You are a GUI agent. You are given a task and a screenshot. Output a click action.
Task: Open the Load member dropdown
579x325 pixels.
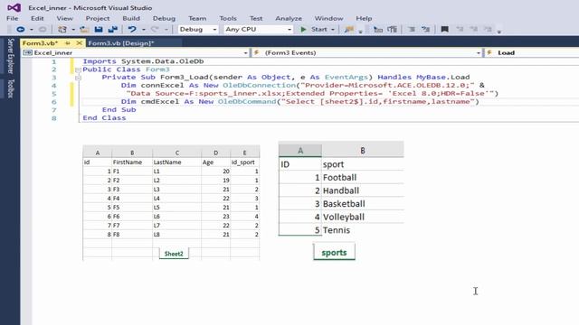pyautogui.click(x=532, y=52)
